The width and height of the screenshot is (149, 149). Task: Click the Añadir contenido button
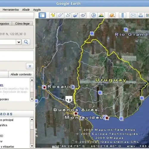(x=21, y=74)
